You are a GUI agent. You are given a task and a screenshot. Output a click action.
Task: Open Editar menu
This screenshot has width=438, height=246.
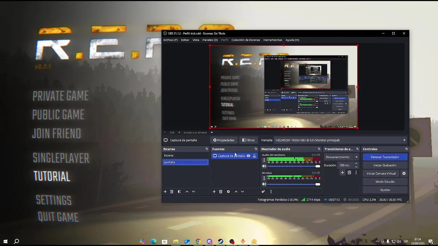point(185,40)
